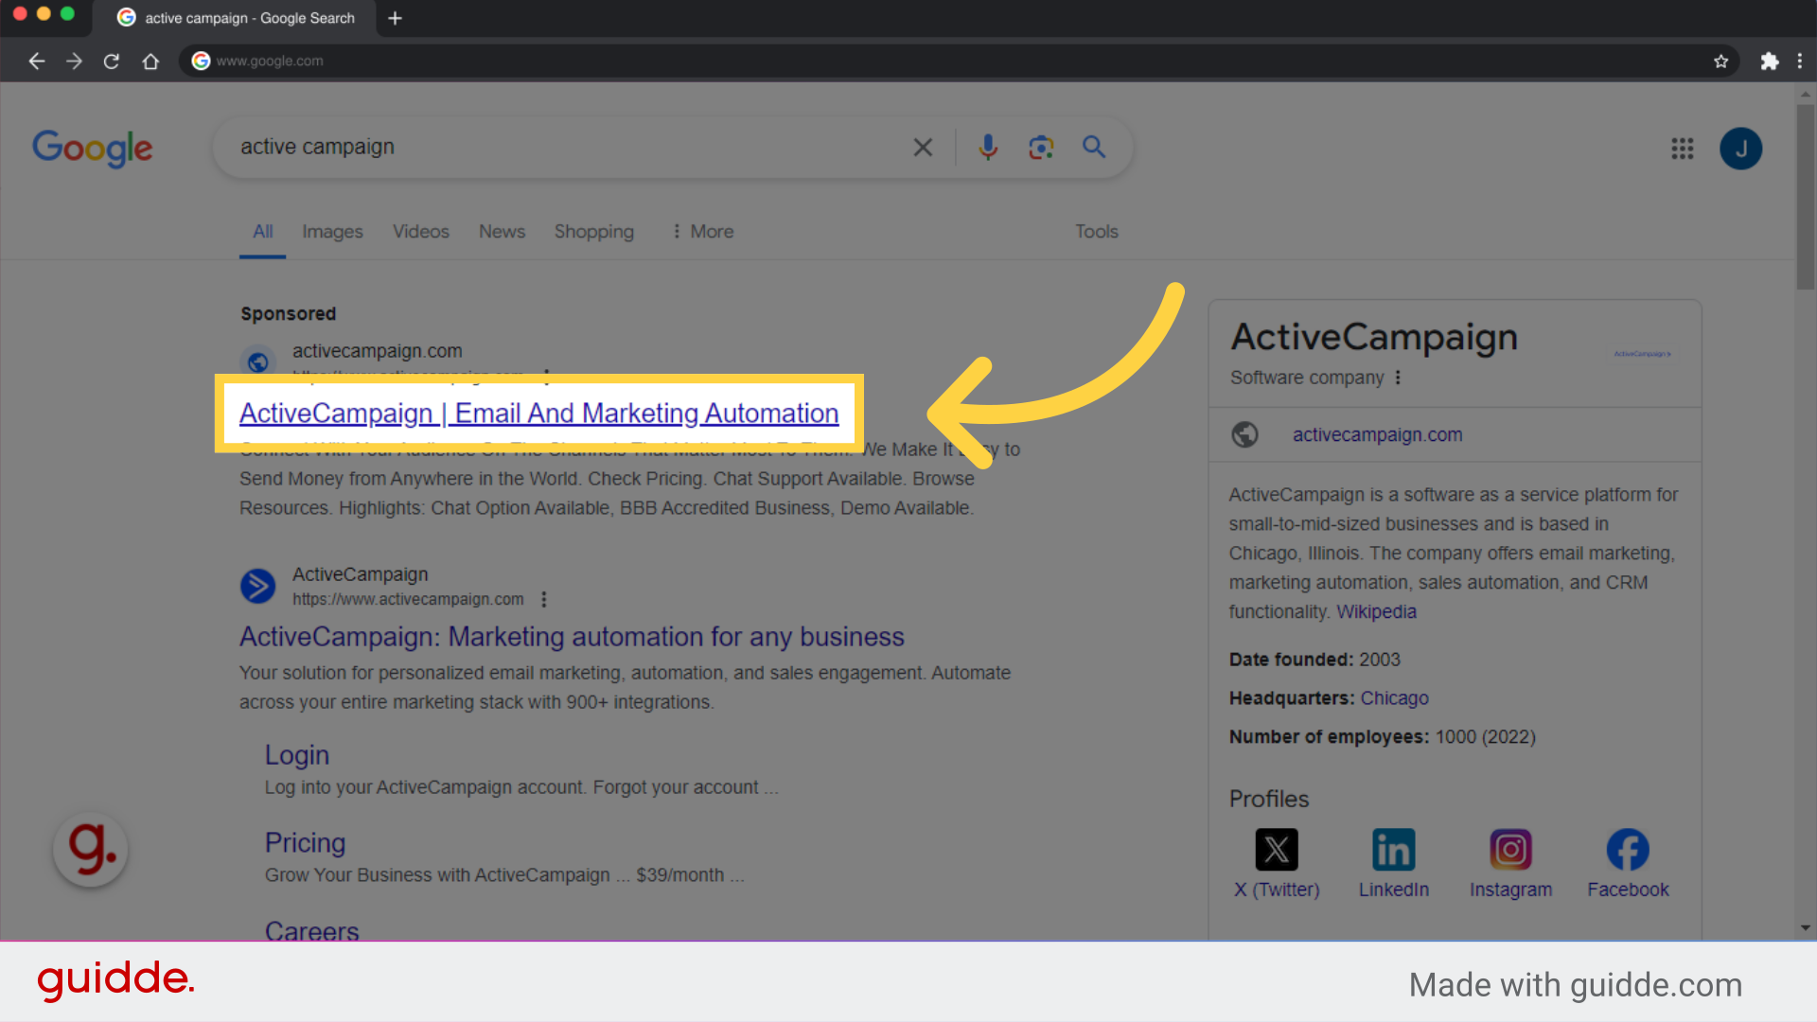Open Google Lens image search

click(1041, 147)
